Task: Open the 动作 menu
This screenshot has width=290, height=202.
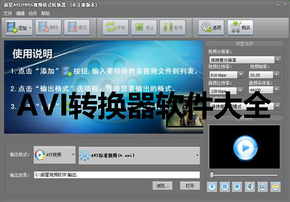Action: click(33, 14)
